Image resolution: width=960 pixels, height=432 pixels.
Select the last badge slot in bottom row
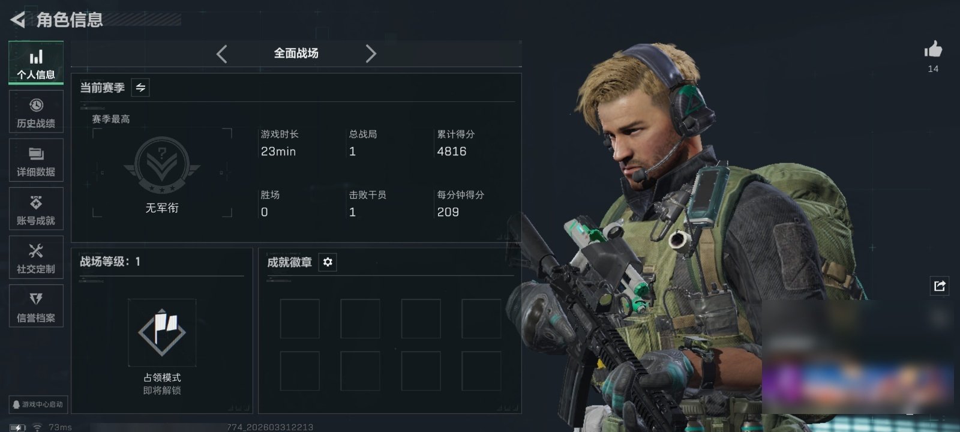click(481, 371)
